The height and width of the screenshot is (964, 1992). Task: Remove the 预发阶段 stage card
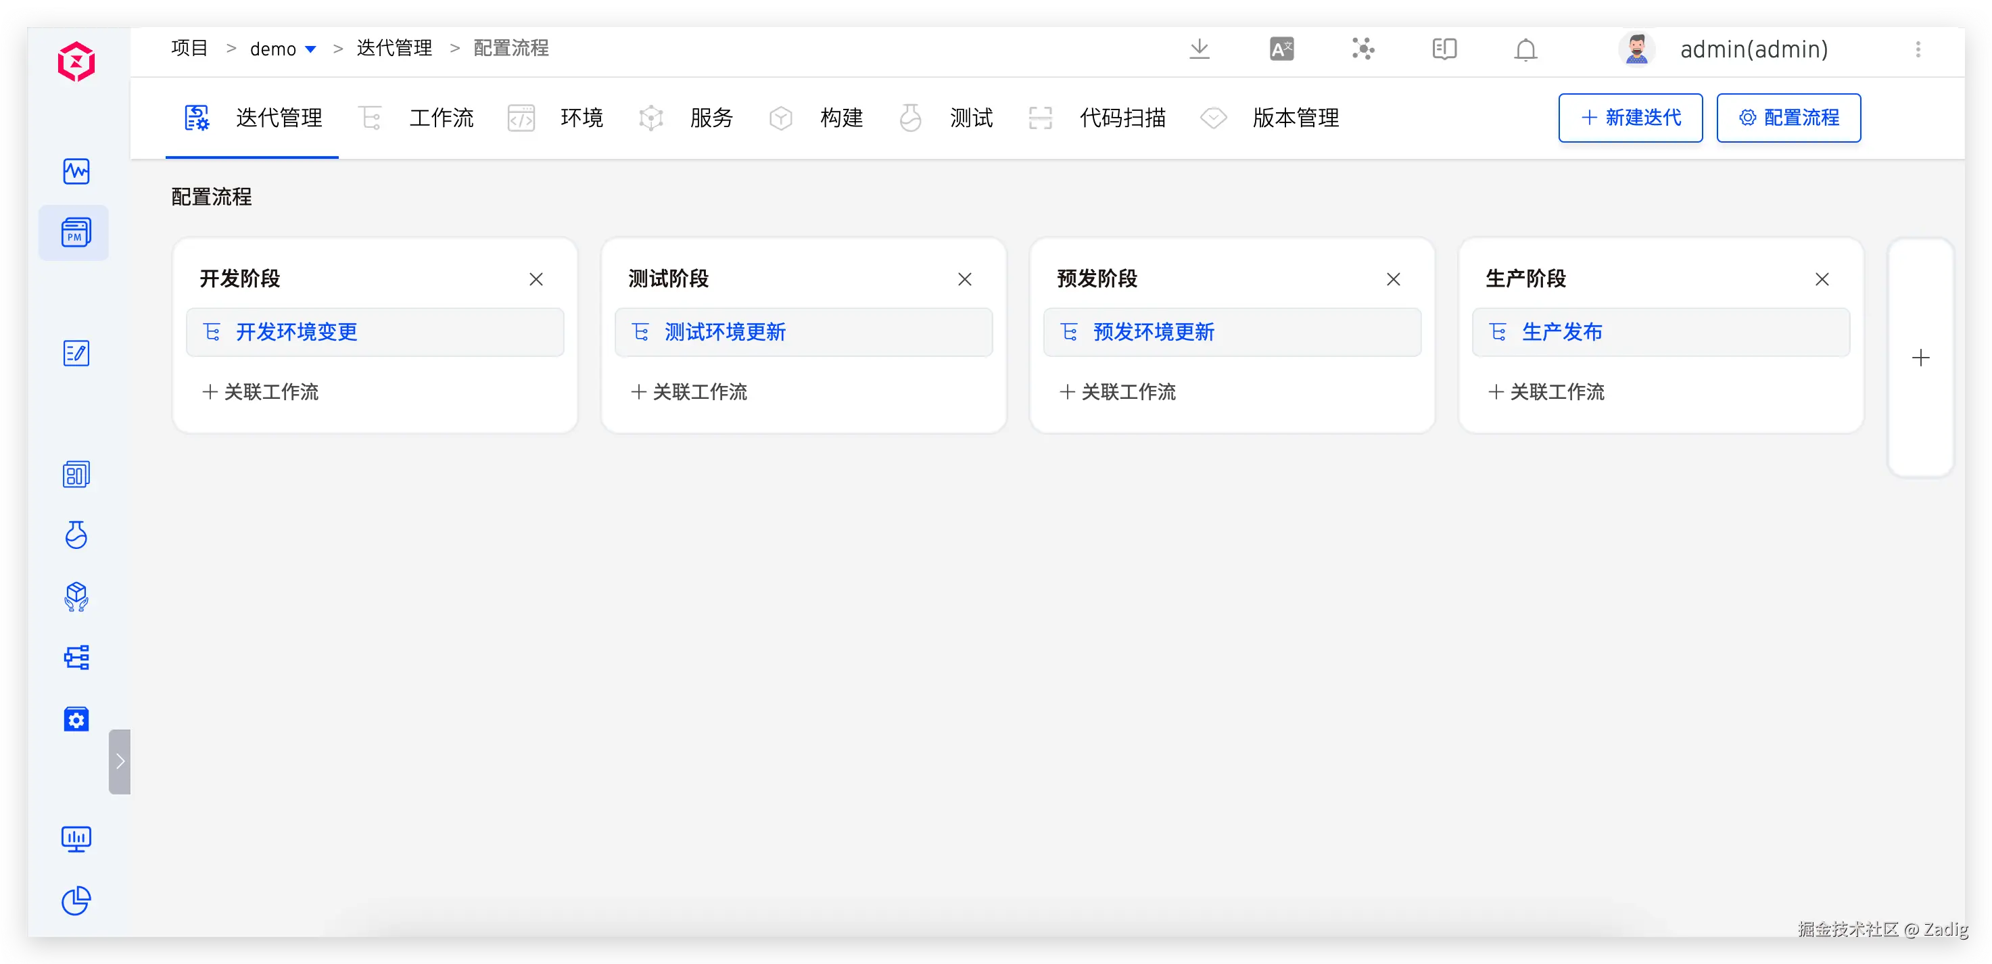click(x=1393, y=279)
